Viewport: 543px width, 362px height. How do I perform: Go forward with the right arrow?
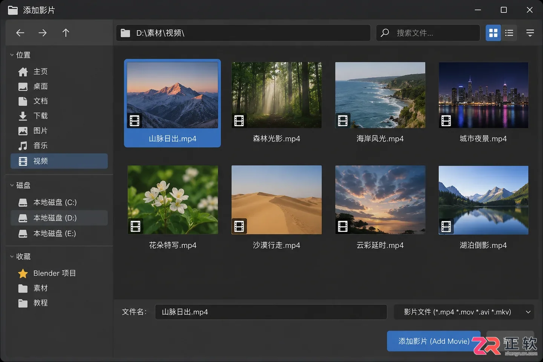tap(43, 33)
